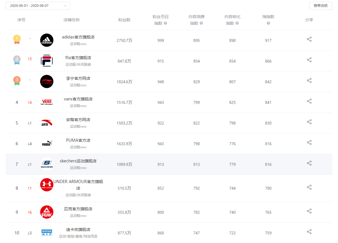338x243 pixels.
Task: Click the PEAK brand logo thumbnail
Action: point(47,212)
